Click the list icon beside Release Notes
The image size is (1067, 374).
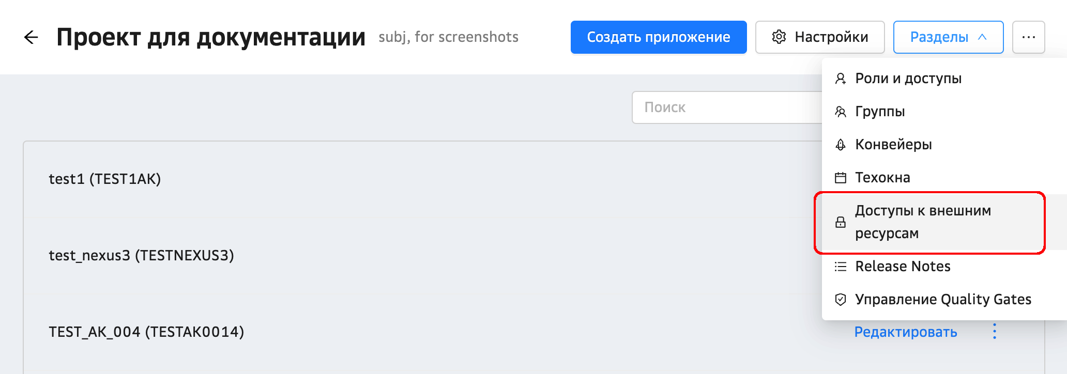point(841,267)
